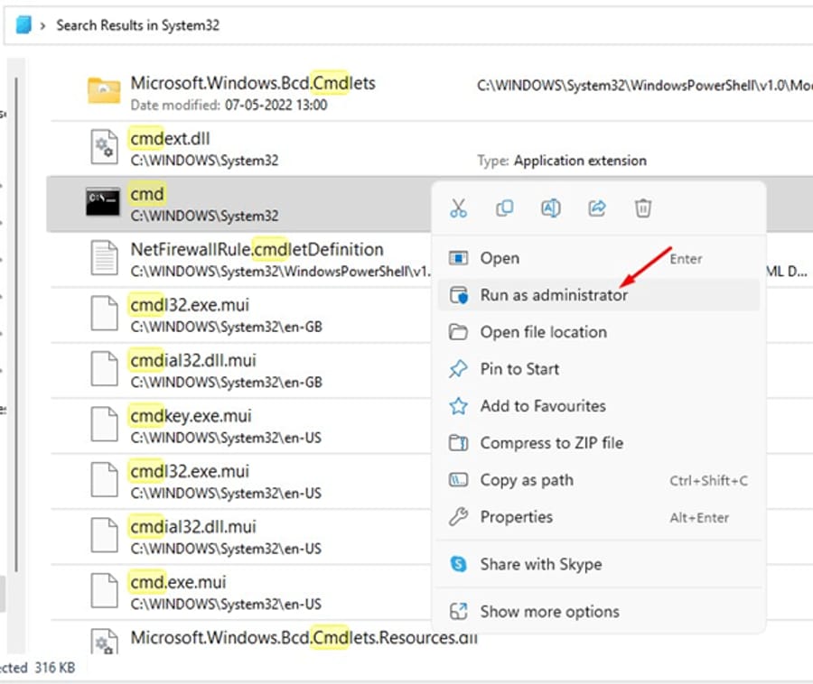Click the cmd command prompt icon
The height and width of the screenshot is (684, 813).
point(103,202)
